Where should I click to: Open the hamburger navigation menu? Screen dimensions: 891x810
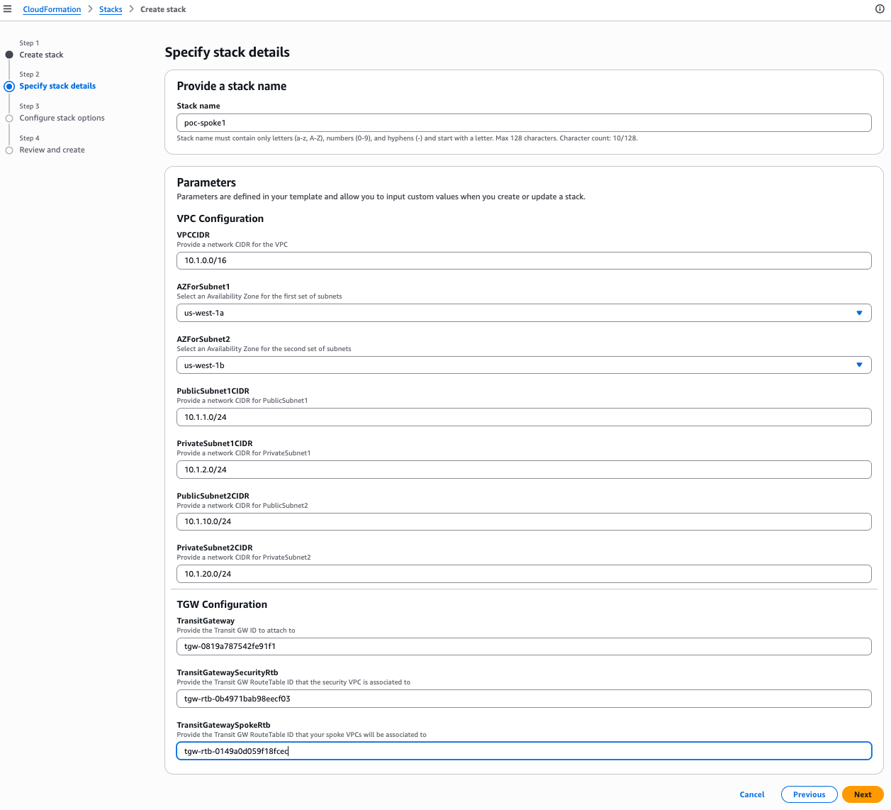click(8, 9)
